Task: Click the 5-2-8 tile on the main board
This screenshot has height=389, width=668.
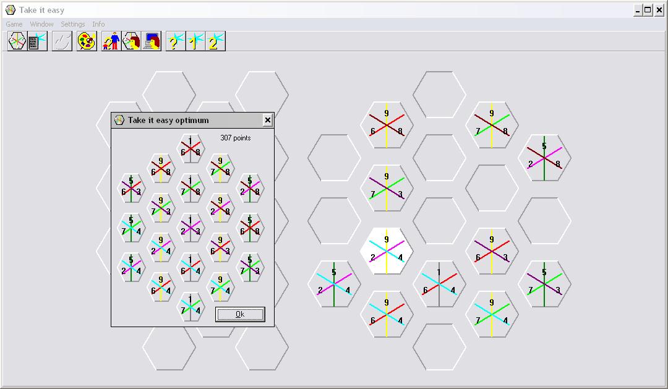Action: tap(544, 158)
